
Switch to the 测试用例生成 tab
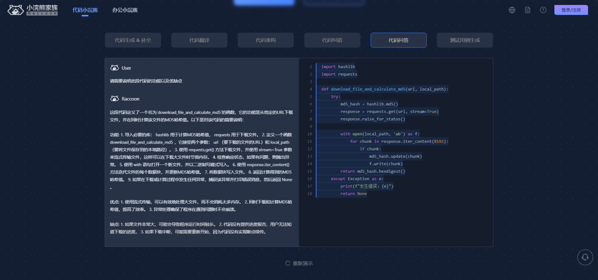465,40
